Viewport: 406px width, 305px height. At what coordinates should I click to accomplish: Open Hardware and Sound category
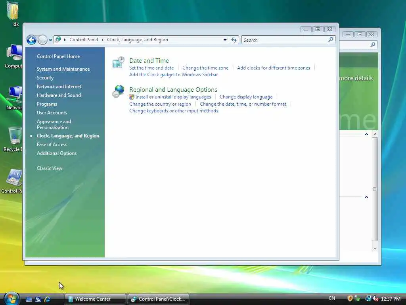pos(59,95)
